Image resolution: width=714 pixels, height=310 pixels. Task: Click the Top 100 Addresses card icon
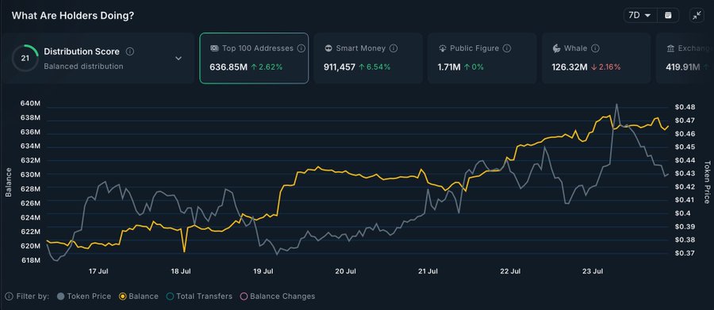click(214, 48)
